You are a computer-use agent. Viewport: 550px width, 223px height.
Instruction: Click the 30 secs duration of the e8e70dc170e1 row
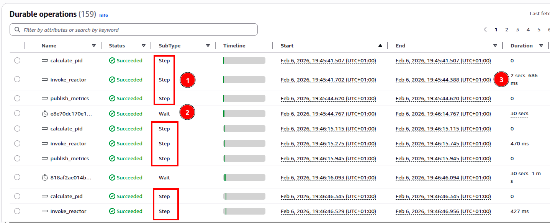[x=519, y=114]
